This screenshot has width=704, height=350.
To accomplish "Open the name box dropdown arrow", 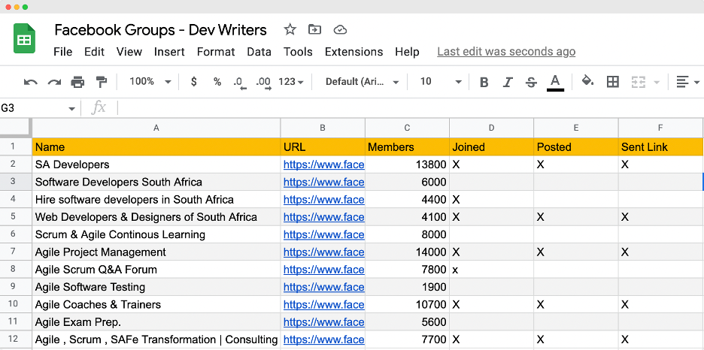I will point(71,109).
